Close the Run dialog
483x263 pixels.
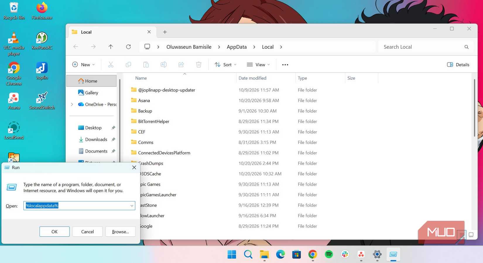134,167
